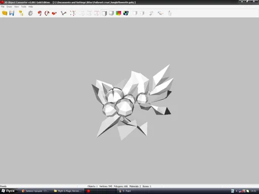Screen dimensions: 259x194
Task: Click the blue curved arrow toolbar icon
Action: 160,13
